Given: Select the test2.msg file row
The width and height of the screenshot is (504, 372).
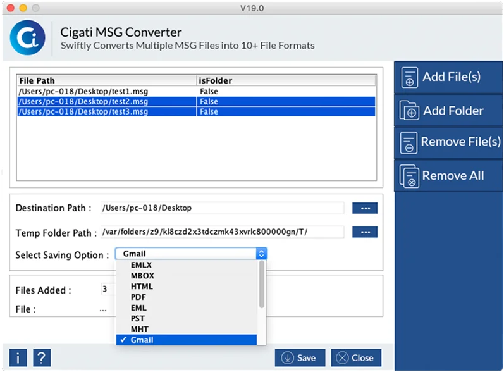Looking at the screenshot, I should [196, 102].
